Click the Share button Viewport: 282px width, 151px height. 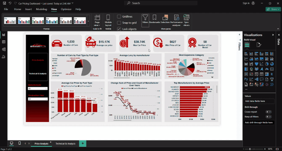(x=273, y=9)
